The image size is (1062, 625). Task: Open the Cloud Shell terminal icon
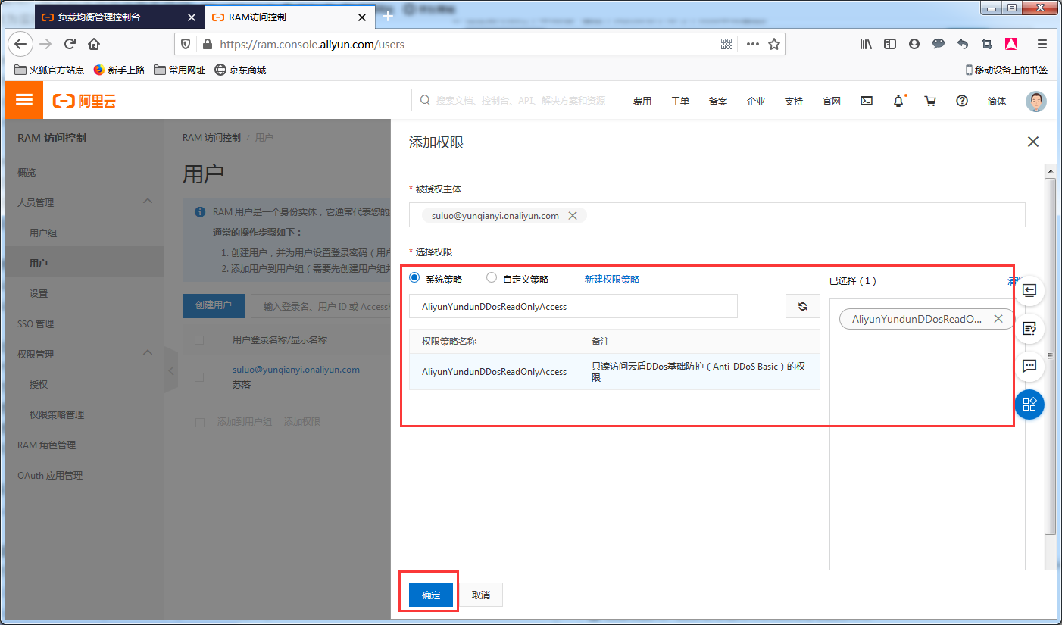866,101
